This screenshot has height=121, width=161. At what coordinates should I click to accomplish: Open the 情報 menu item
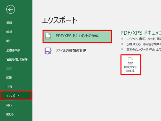point(9,23)
